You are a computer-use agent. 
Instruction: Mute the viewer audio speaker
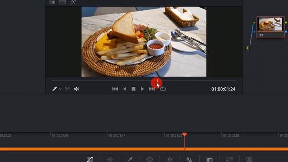(x=77, y=89)
